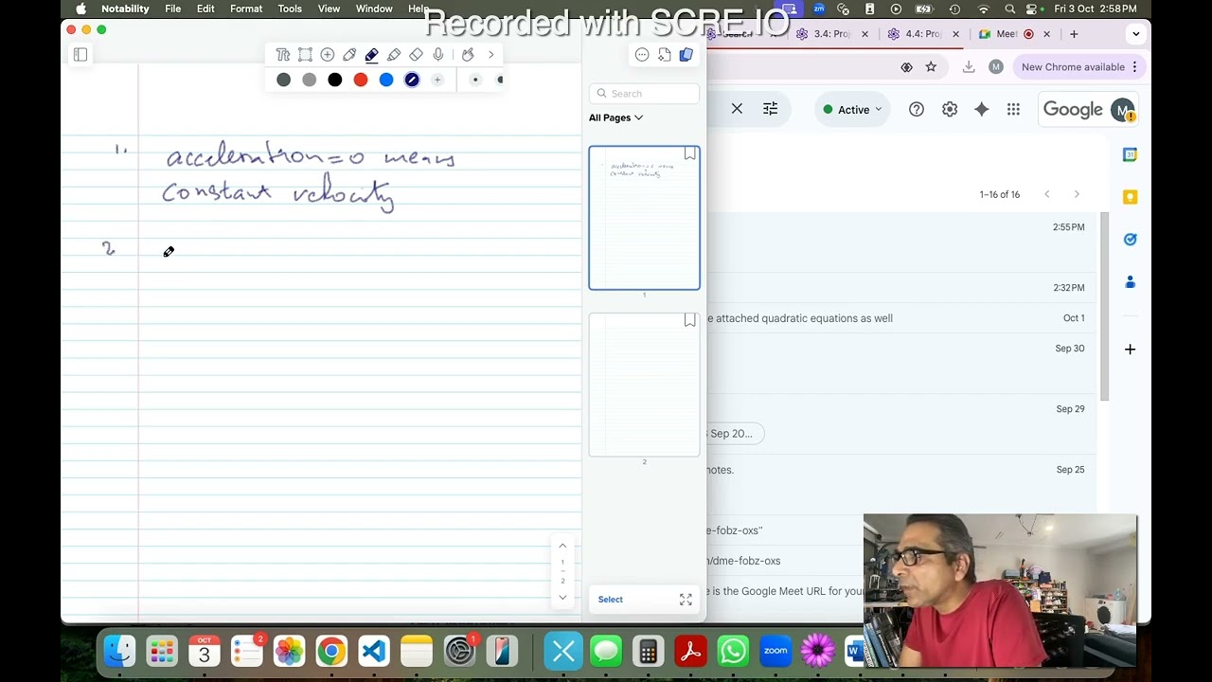Open the Edit menu
1212x682 pixels.
point(205,9)
